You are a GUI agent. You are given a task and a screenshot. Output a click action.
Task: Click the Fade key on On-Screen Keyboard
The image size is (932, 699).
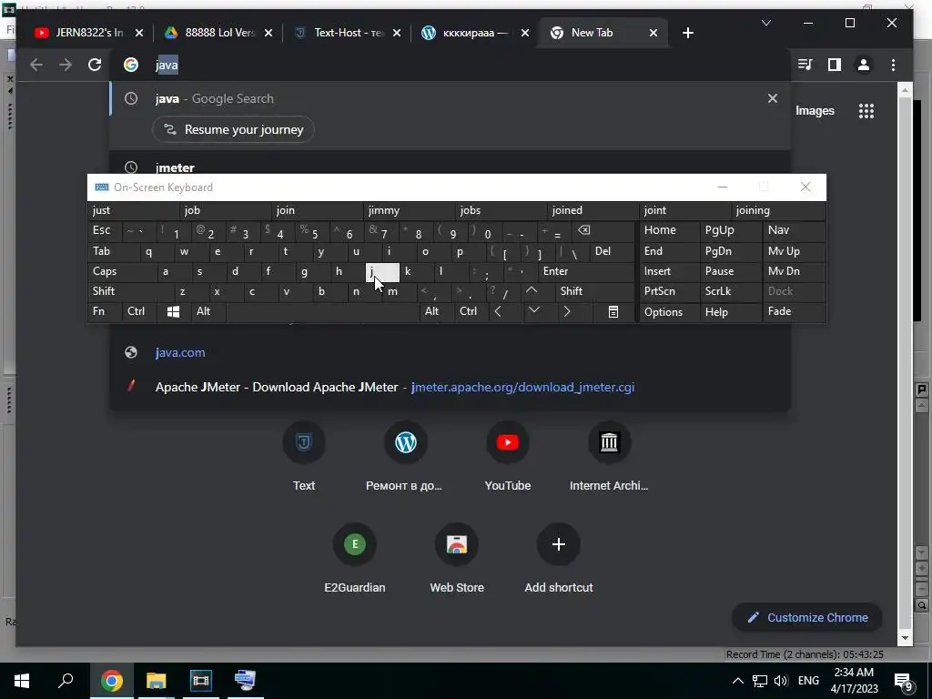point(794,311)
